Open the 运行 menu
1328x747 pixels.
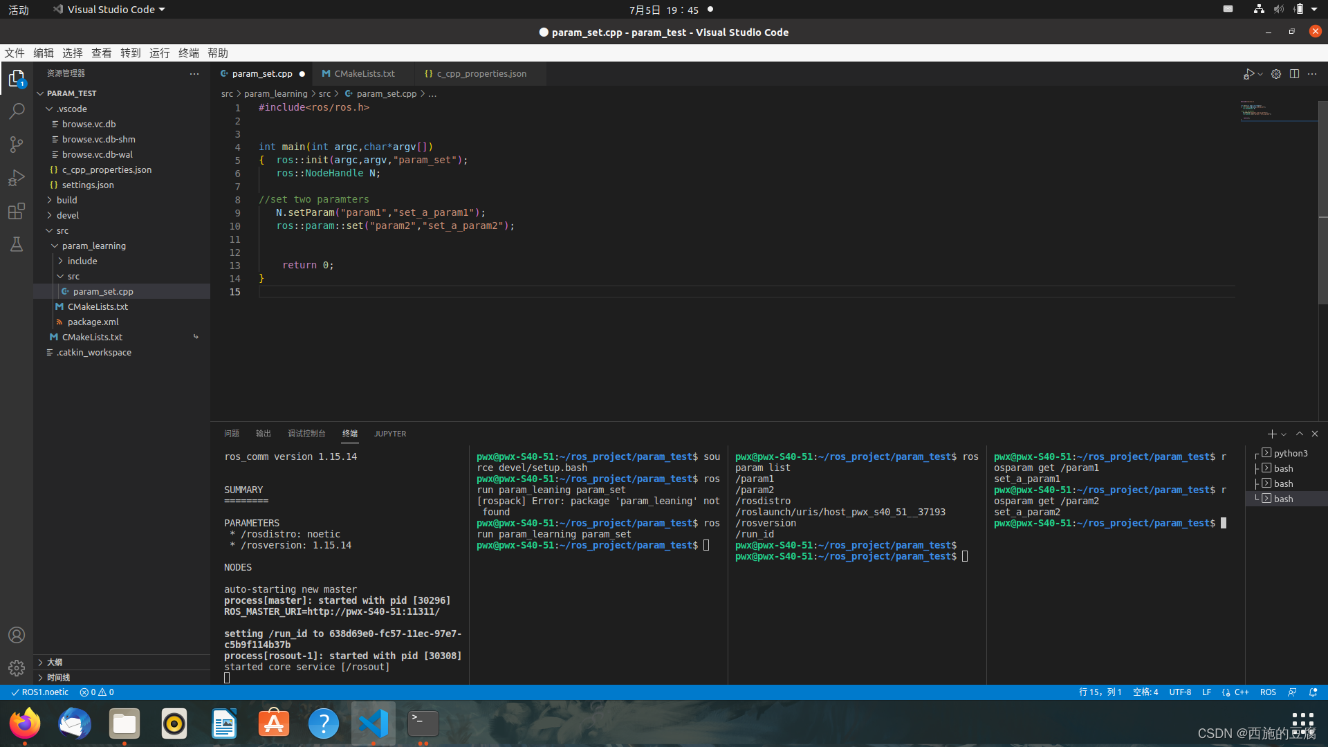(160, 53)
